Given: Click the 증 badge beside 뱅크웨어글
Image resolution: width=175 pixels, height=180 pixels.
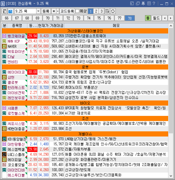Looking at the screenshot, I should pos(4,36).
